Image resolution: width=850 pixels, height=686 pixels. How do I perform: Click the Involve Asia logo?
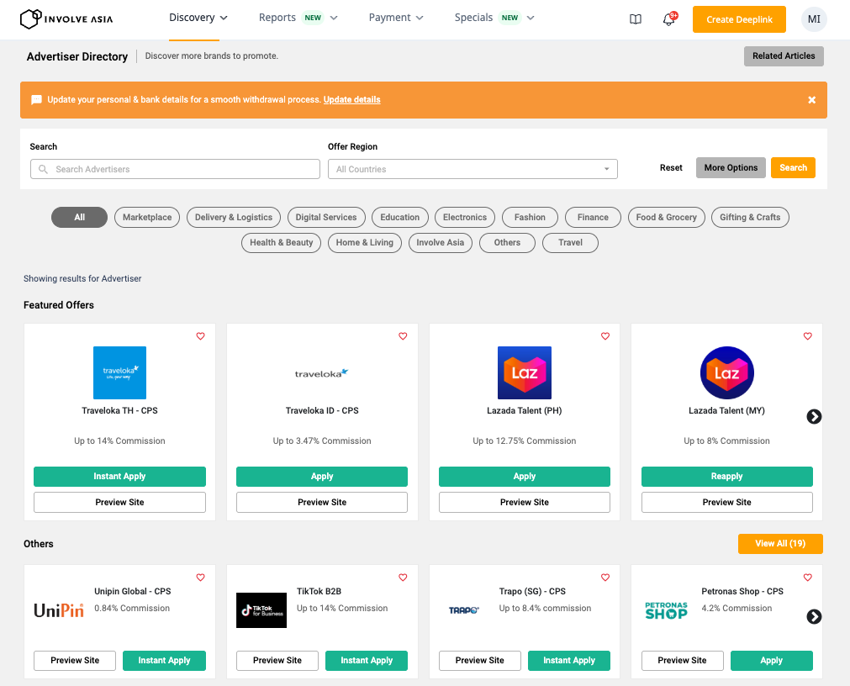click(x=66, y=19)
